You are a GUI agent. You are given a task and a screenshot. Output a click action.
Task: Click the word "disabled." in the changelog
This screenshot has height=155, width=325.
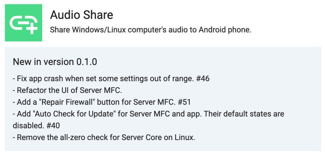[29, 125]
